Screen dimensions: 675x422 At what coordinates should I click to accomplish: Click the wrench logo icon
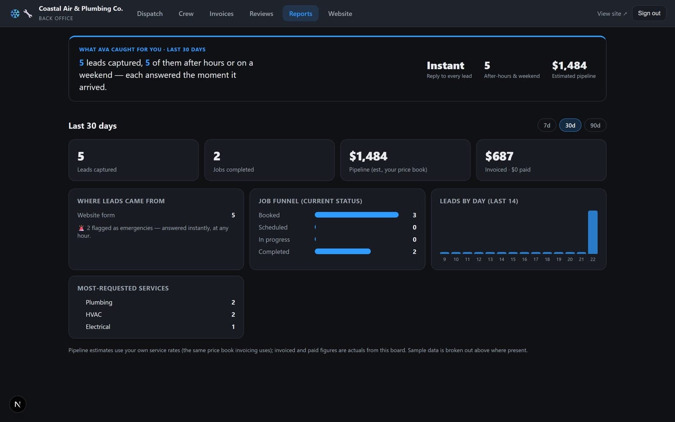28,14
